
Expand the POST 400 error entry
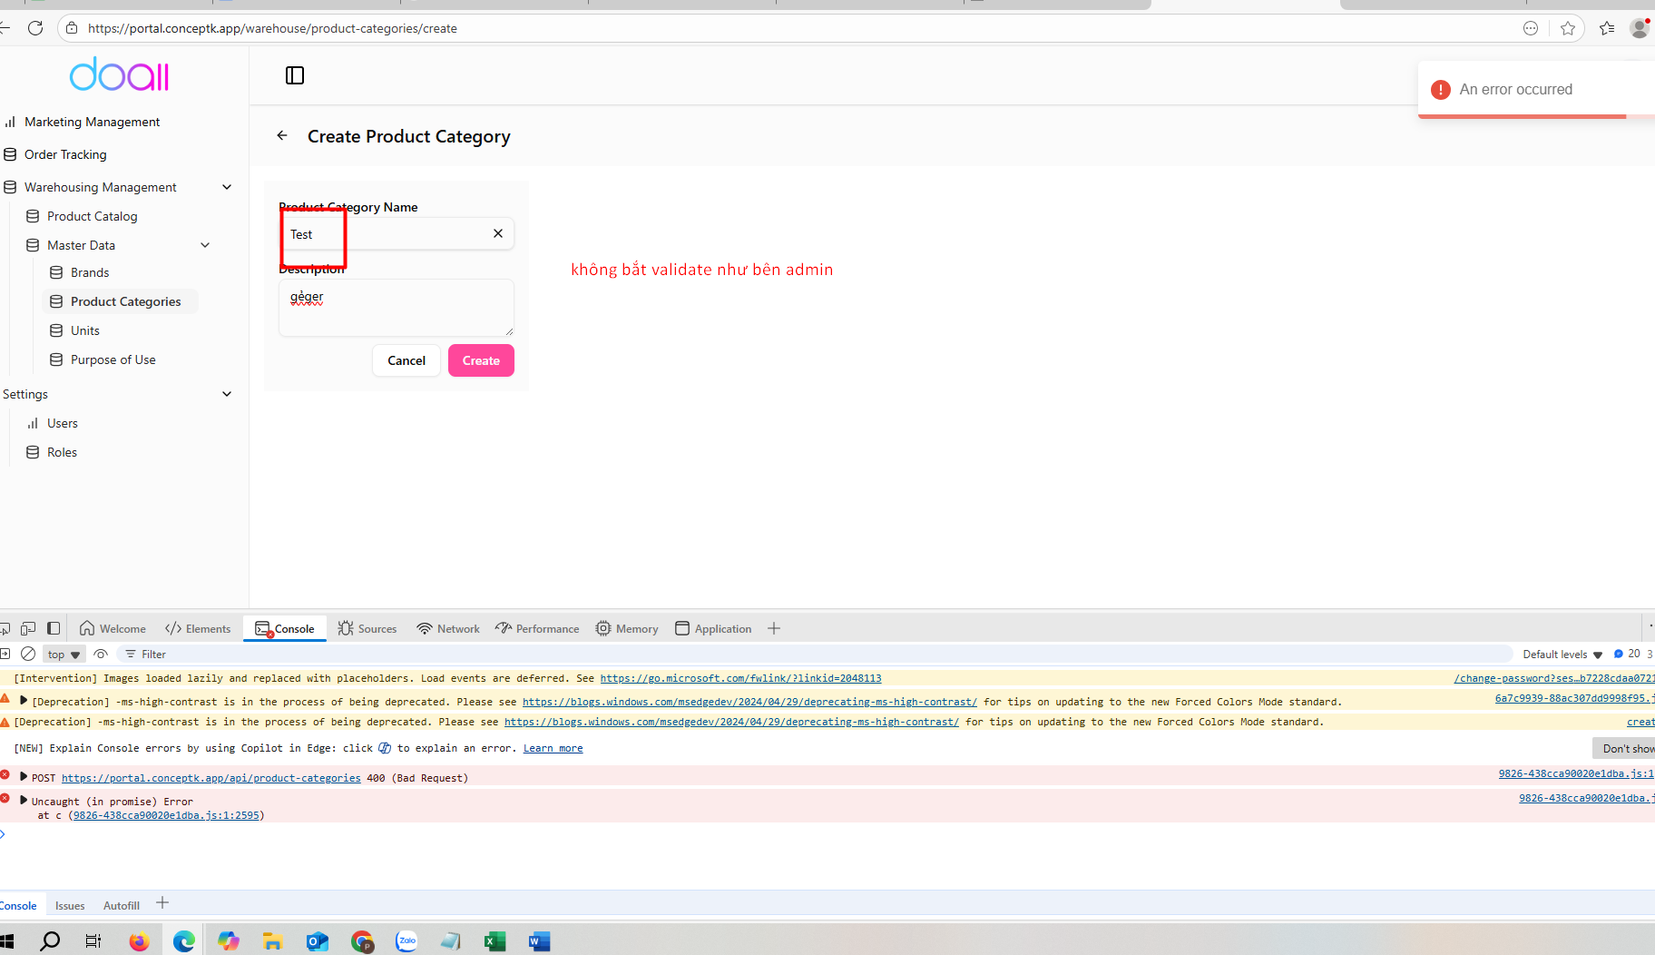[x=24, y=777]
